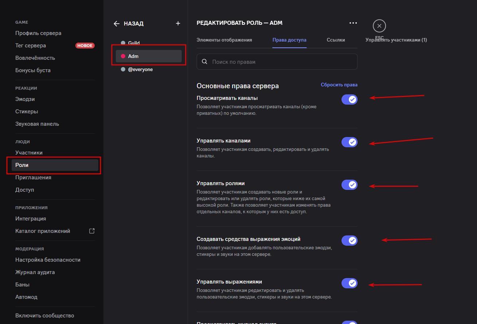
Task: Click the ESC close circle icon
Action: 379,26
